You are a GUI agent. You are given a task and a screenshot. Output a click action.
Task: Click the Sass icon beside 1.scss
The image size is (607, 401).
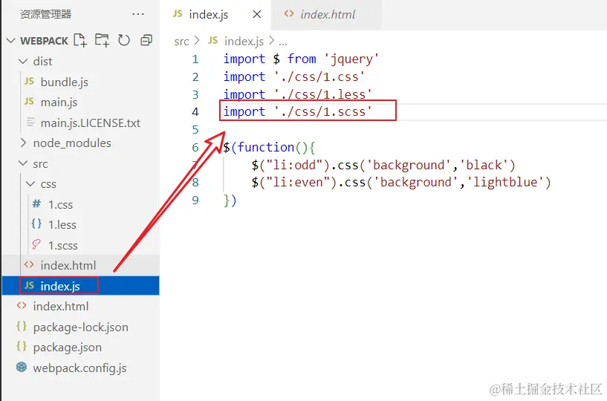(x=36, y=244)
